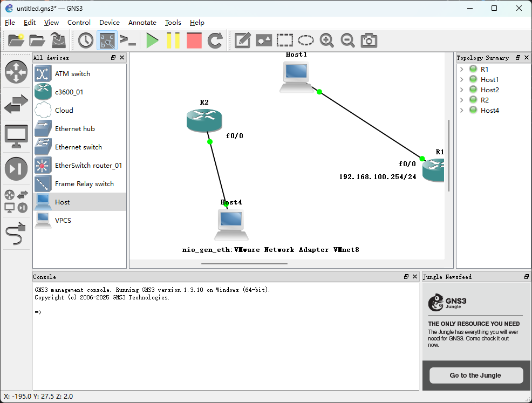
Task: Open the Edit menu
Action: [x=30, y=23]
